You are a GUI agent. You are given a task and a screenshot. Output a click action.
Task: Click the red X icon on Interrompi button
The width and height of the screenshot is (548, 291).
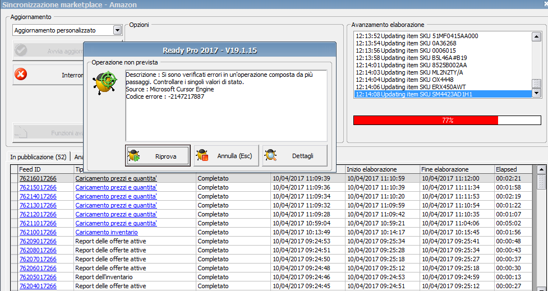21,75
